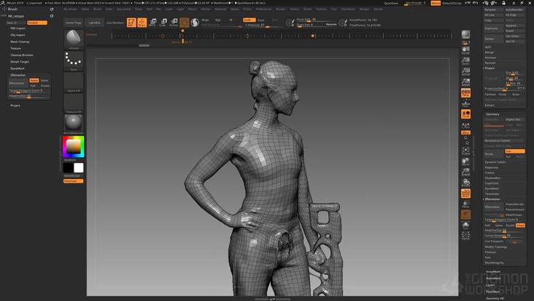This screenshot has width=534, height=301.
Task: Open the BasicMaterial material picker
Action: 74,124
